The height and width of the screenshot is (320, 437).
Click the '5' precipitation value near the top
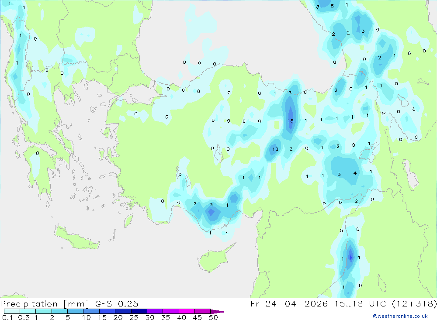tap(332, 6)
